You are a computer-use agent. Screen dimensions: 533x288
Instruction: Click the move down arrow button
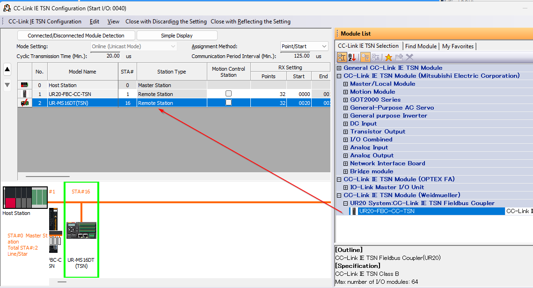pyautogui.click(x=7, y=85)
